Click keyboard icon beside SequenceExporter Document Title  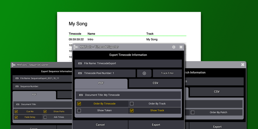click(x=18, y=104)
